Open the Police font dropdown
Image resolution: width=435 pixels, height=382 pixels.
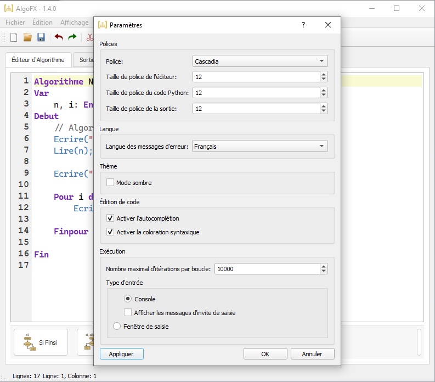point(260,61)
